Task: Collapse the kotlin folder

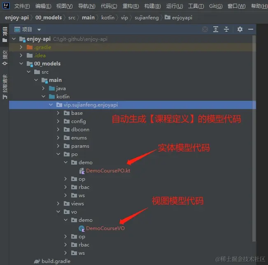Action: [x=43, y=97]
